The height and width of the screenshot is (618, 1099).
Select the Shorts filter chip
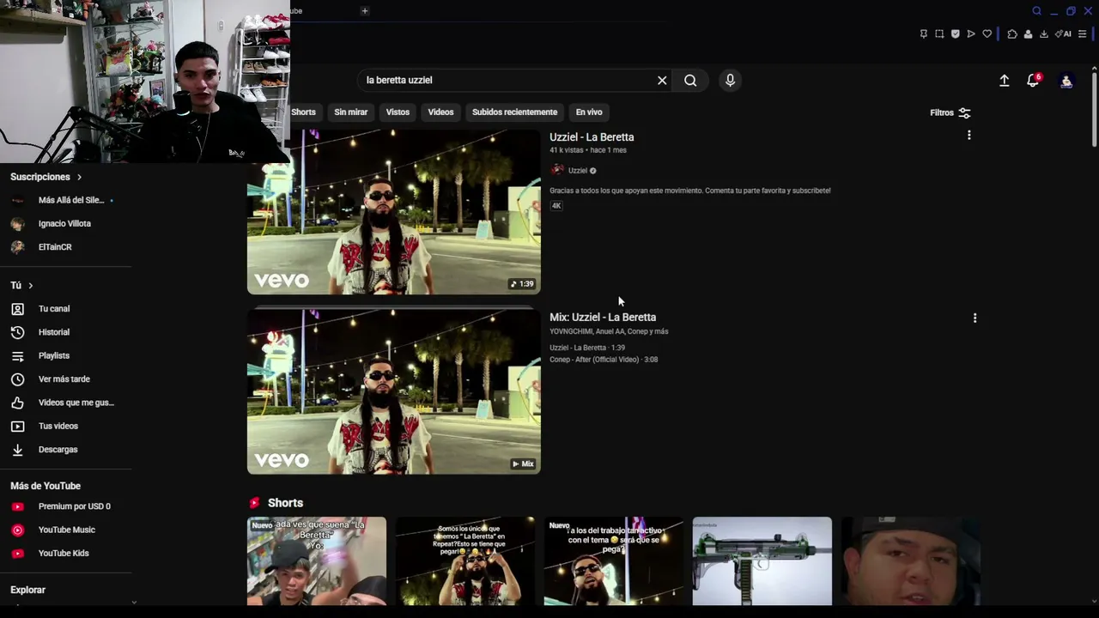click(x=303, y=112)
